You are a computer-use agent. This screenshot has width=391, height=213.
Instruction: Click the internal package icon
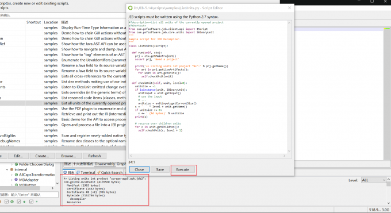(x=11, y=169)
